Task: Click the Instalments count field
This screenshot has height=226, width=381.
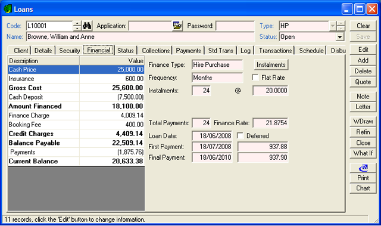Action: 201,91
